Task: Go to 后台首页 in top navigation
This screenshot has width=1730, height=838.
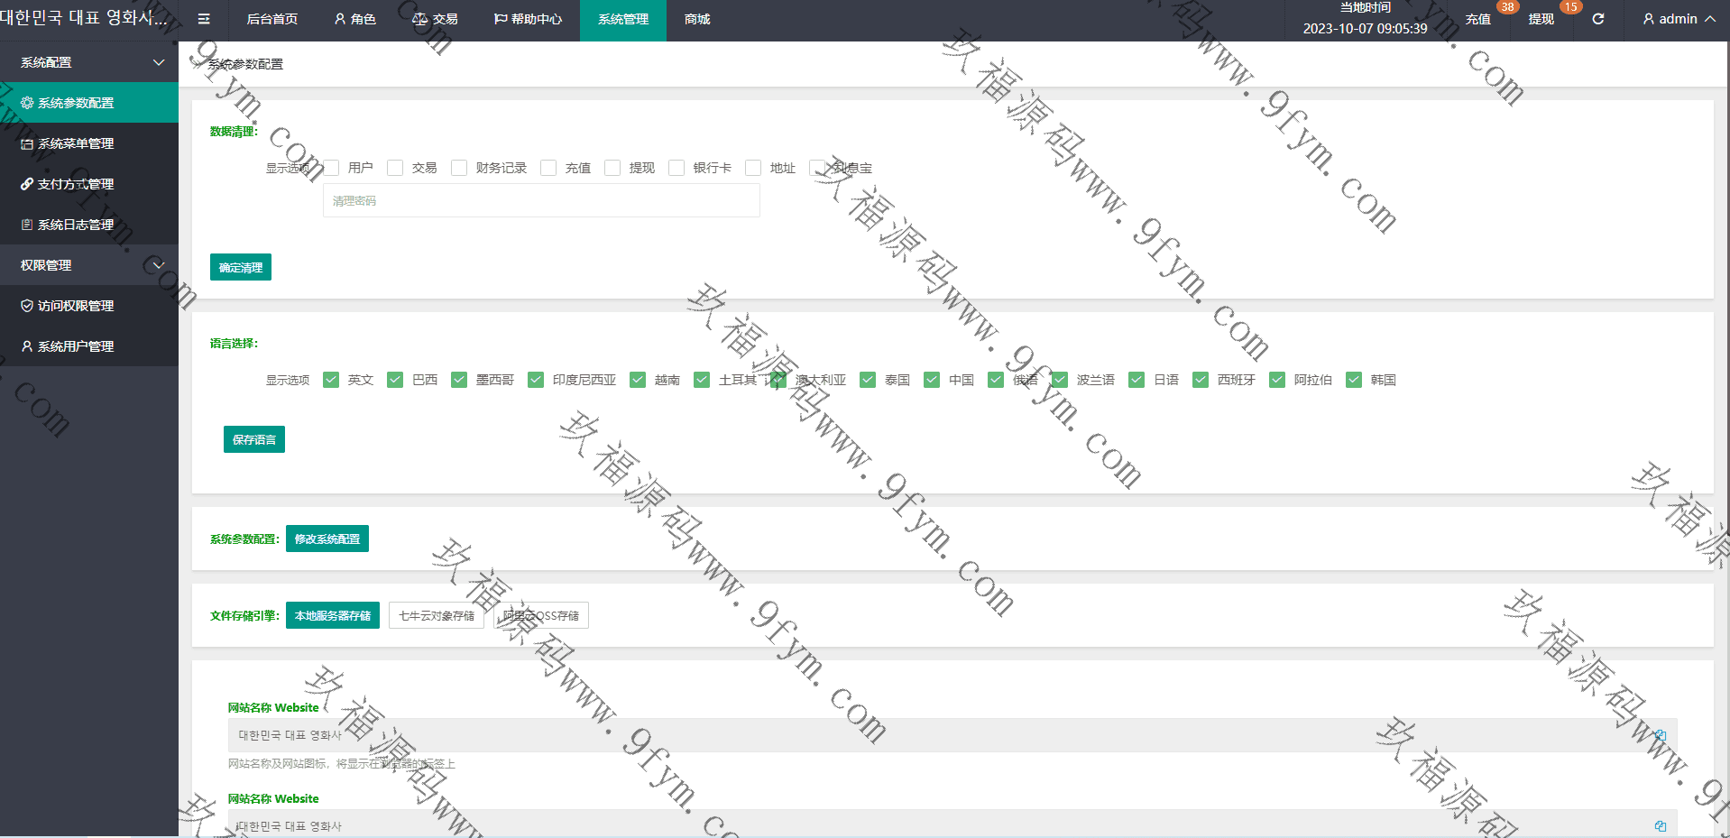Action: click(271, 19)
